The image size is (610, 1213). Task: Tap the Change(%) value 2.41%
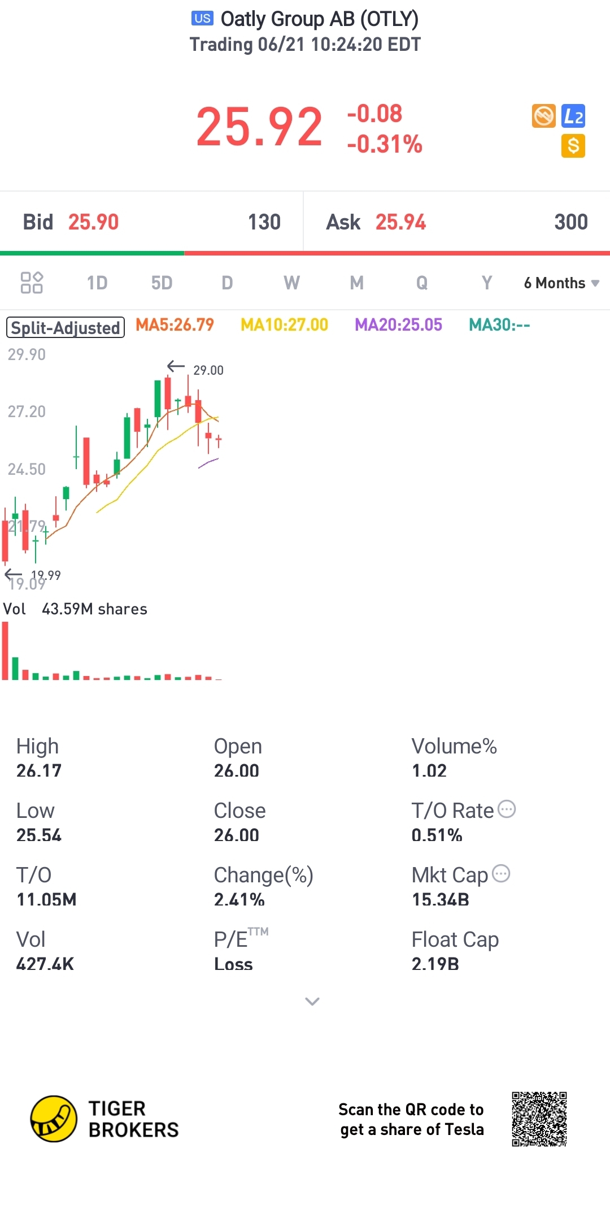(x=239, y=899)
